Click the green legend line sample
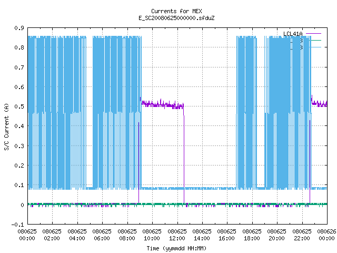Viewport: 337px width, 253px height. tap(316, 40)
